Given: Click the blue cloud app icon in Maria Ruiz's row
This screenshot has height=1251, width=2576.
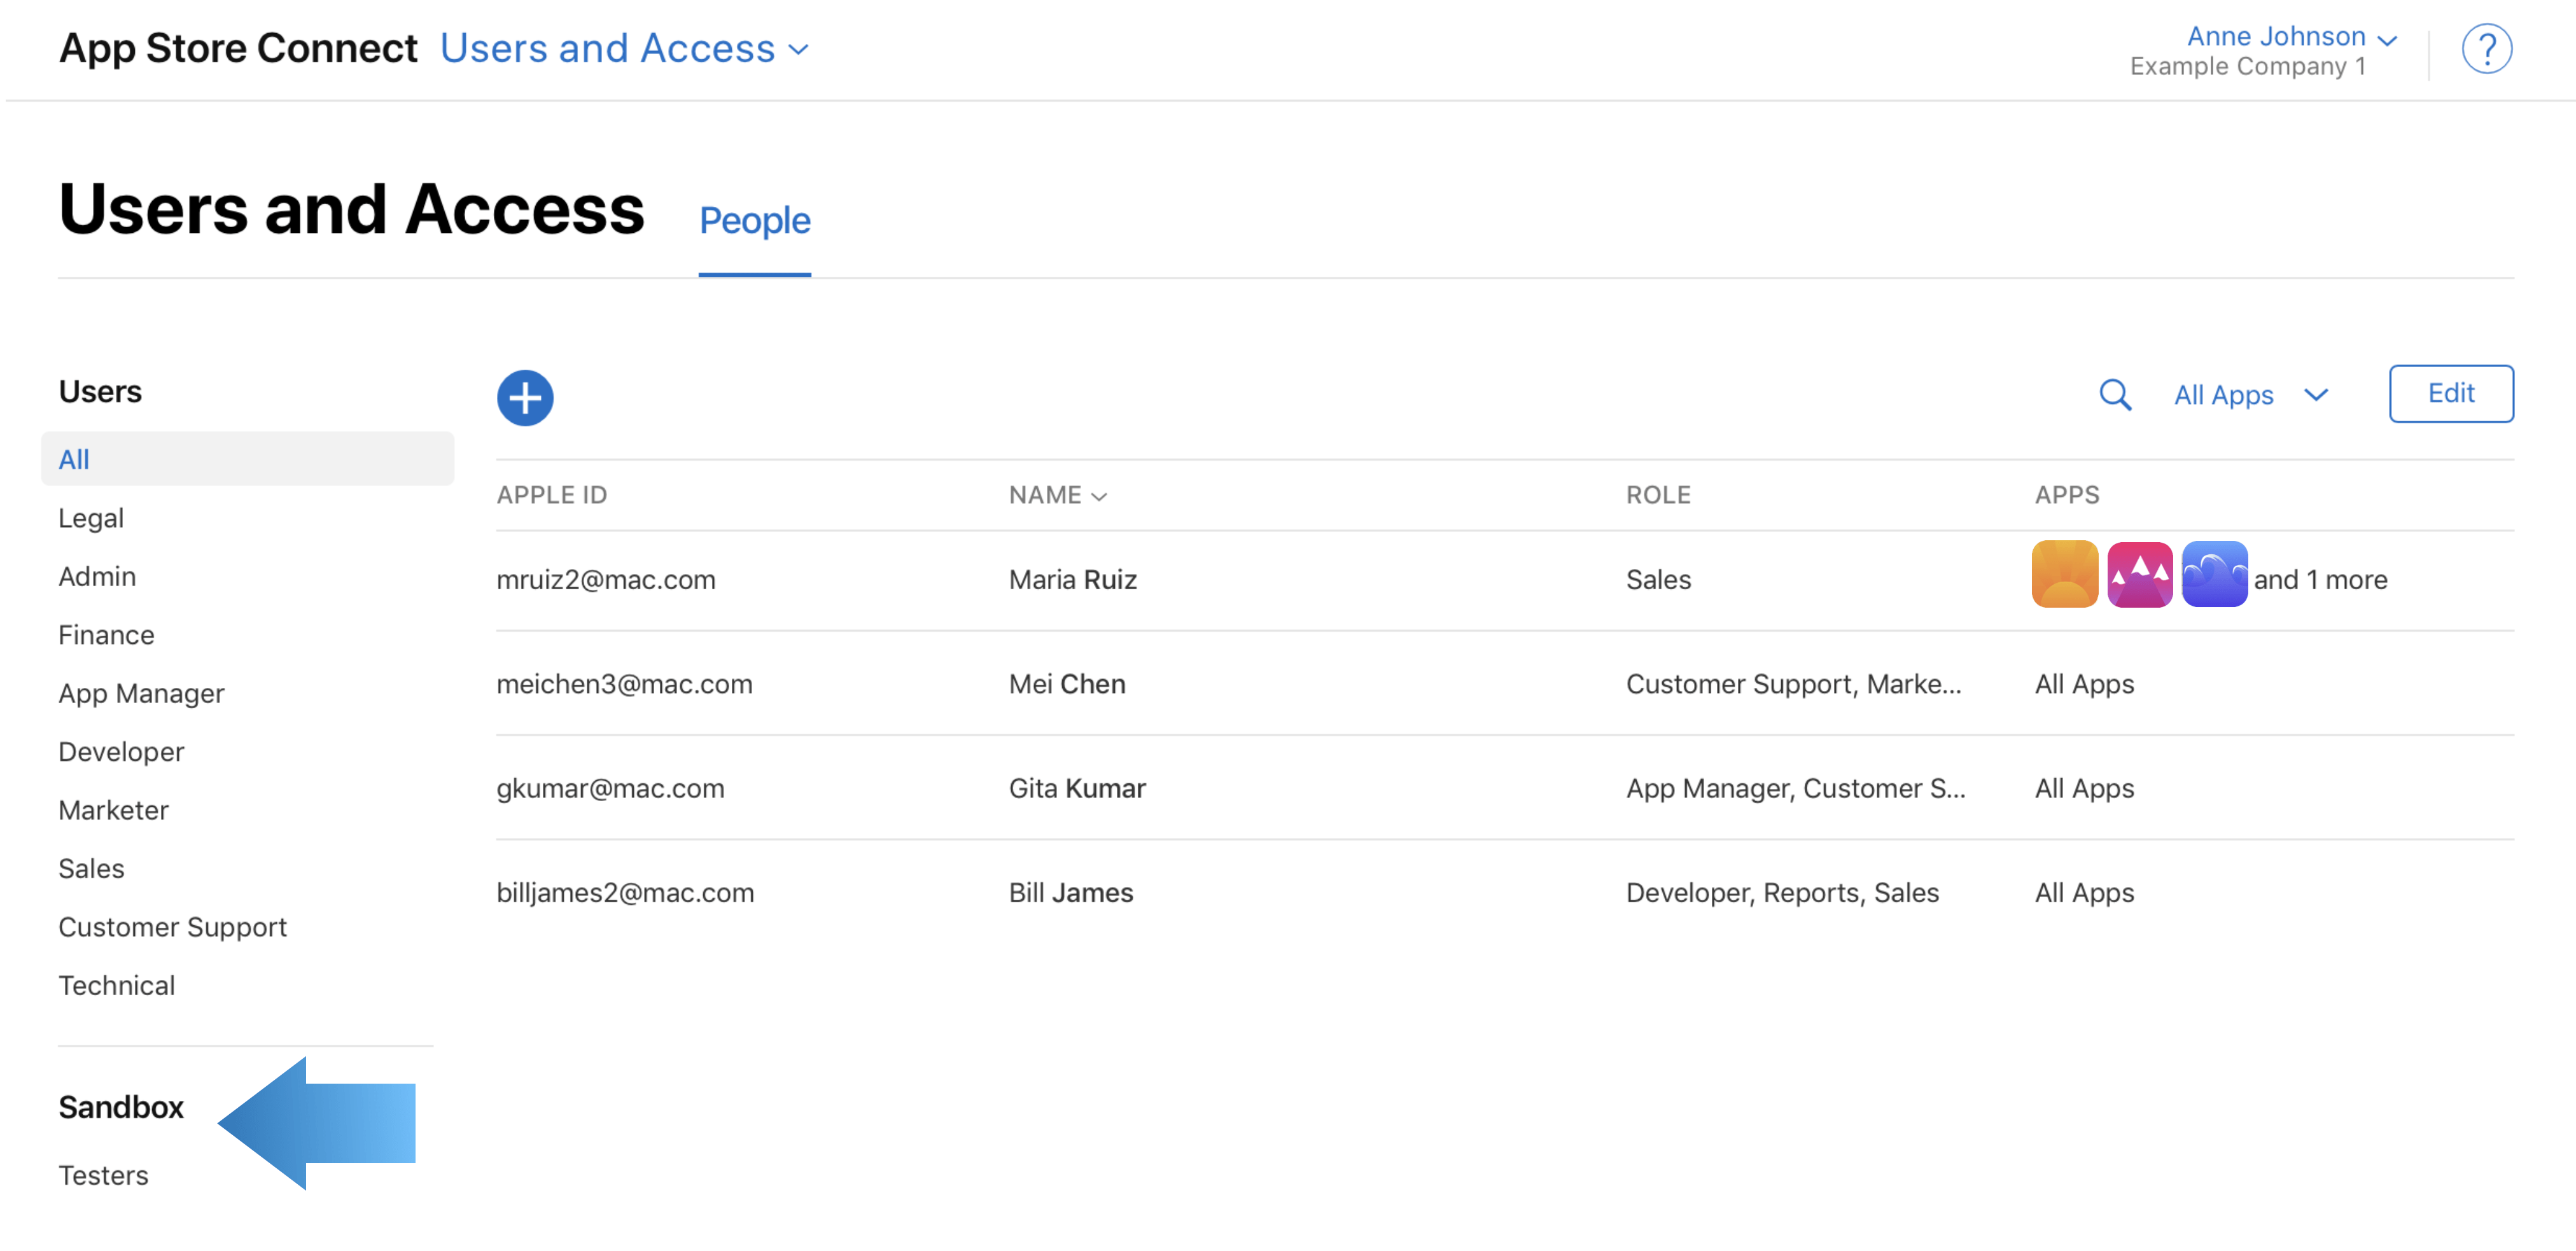Looking at the screenshot, I should coord(2214,573).
